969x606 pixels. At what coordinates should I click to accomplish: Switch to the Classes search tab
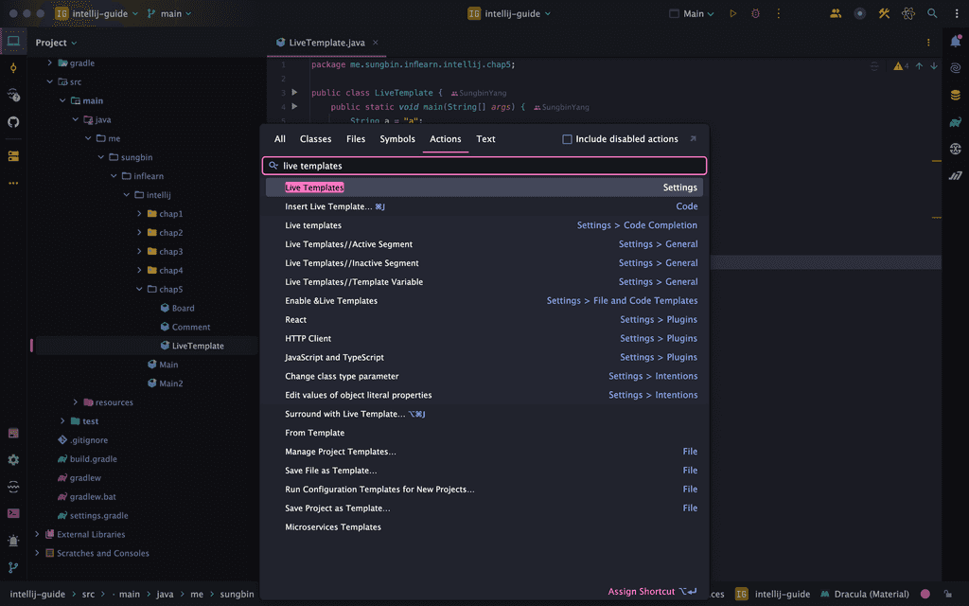[x=315, y=139]
